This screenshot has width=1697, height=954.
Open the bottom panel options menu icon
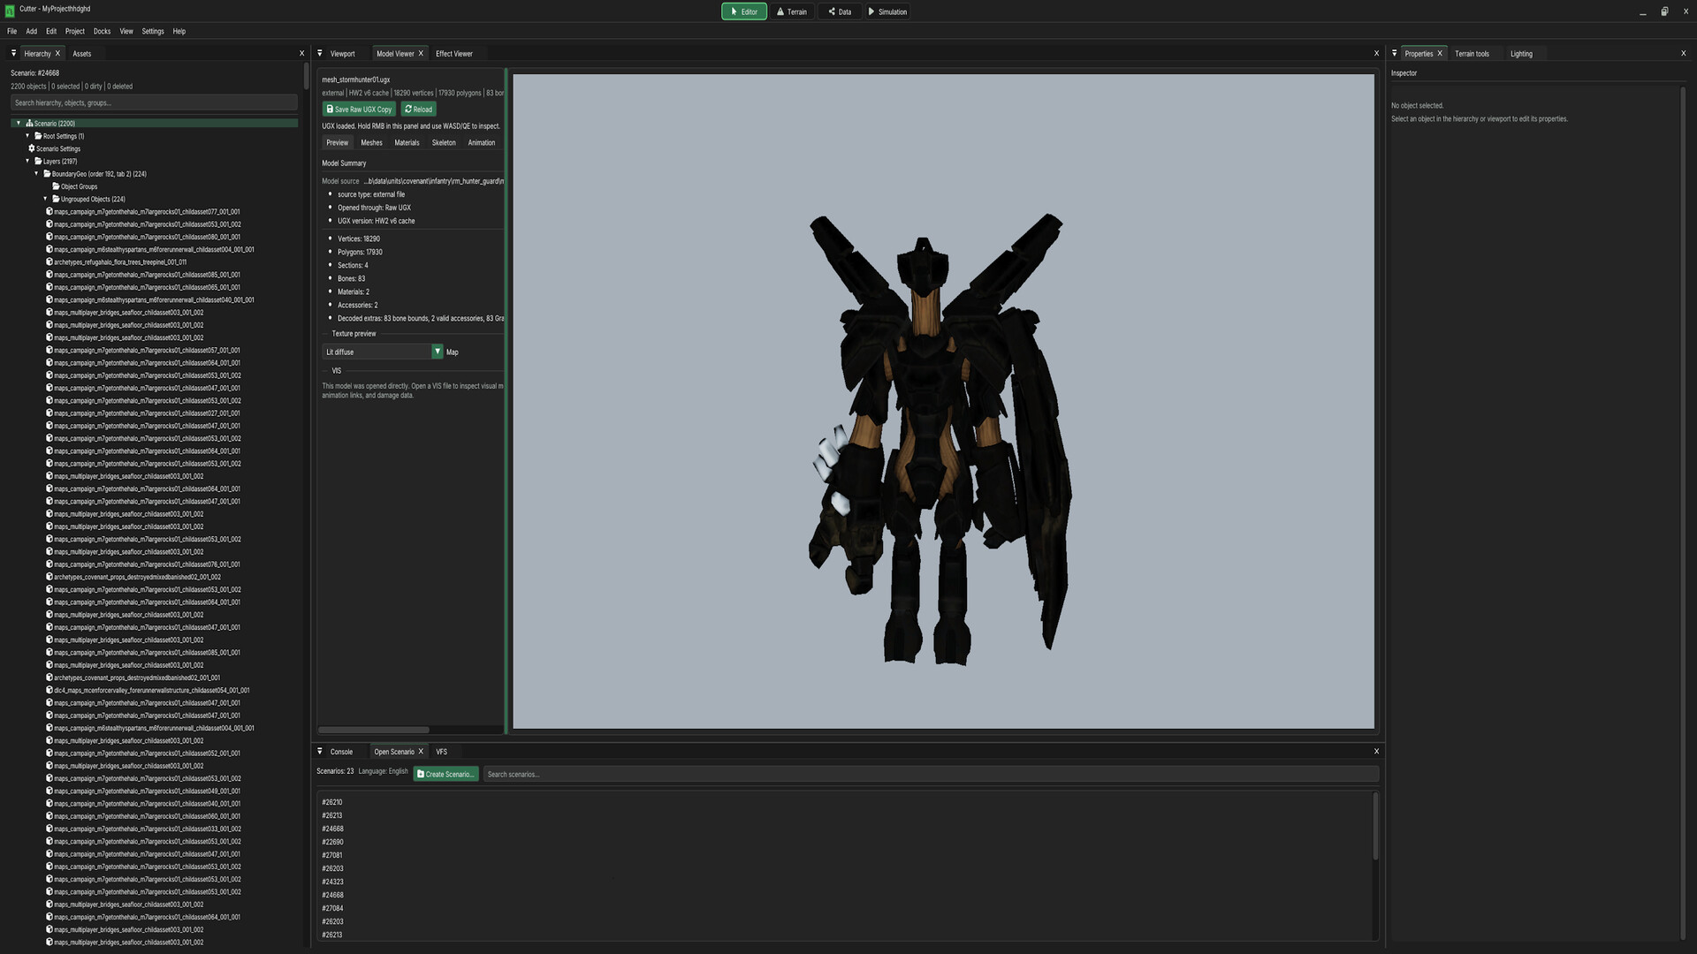tap(320, 751)
